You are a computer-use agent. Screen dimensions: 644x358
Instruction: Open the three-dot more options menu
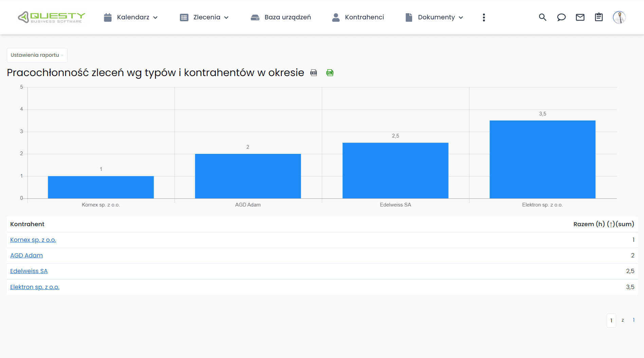coord(484,17)
